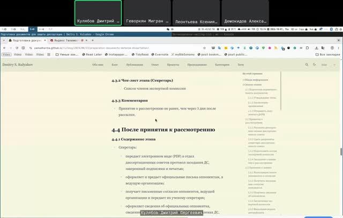Open the Преподавание menu item
The width and height of the screenshot is (343, 218).
(x=197, y=65)
